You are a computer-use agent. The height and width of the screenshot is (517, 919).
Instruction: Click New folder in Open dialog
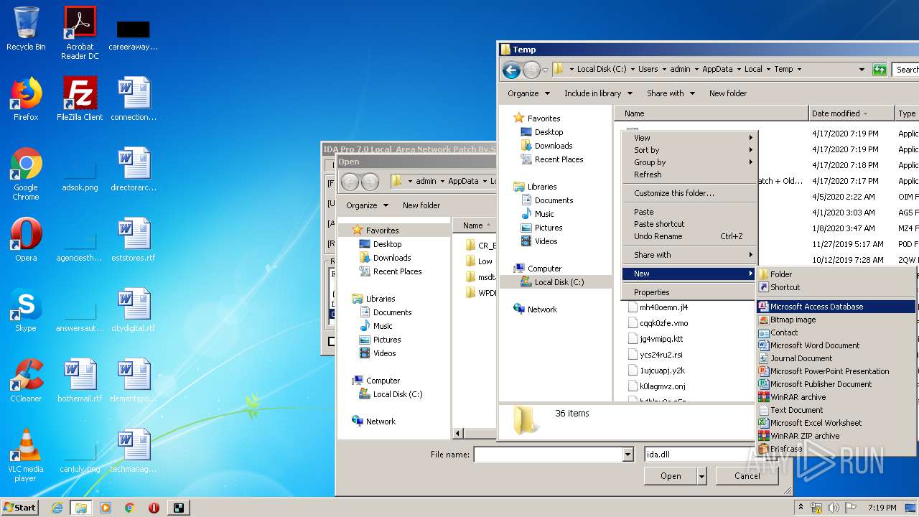[421, 205]
